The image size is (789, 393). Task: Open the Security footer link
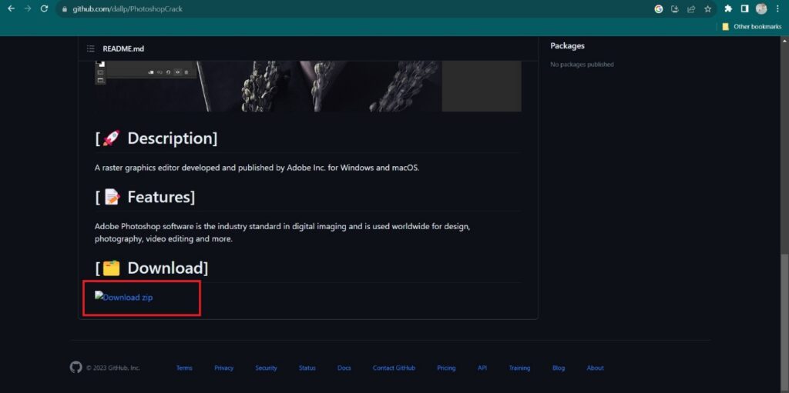(x=266, y=368)
